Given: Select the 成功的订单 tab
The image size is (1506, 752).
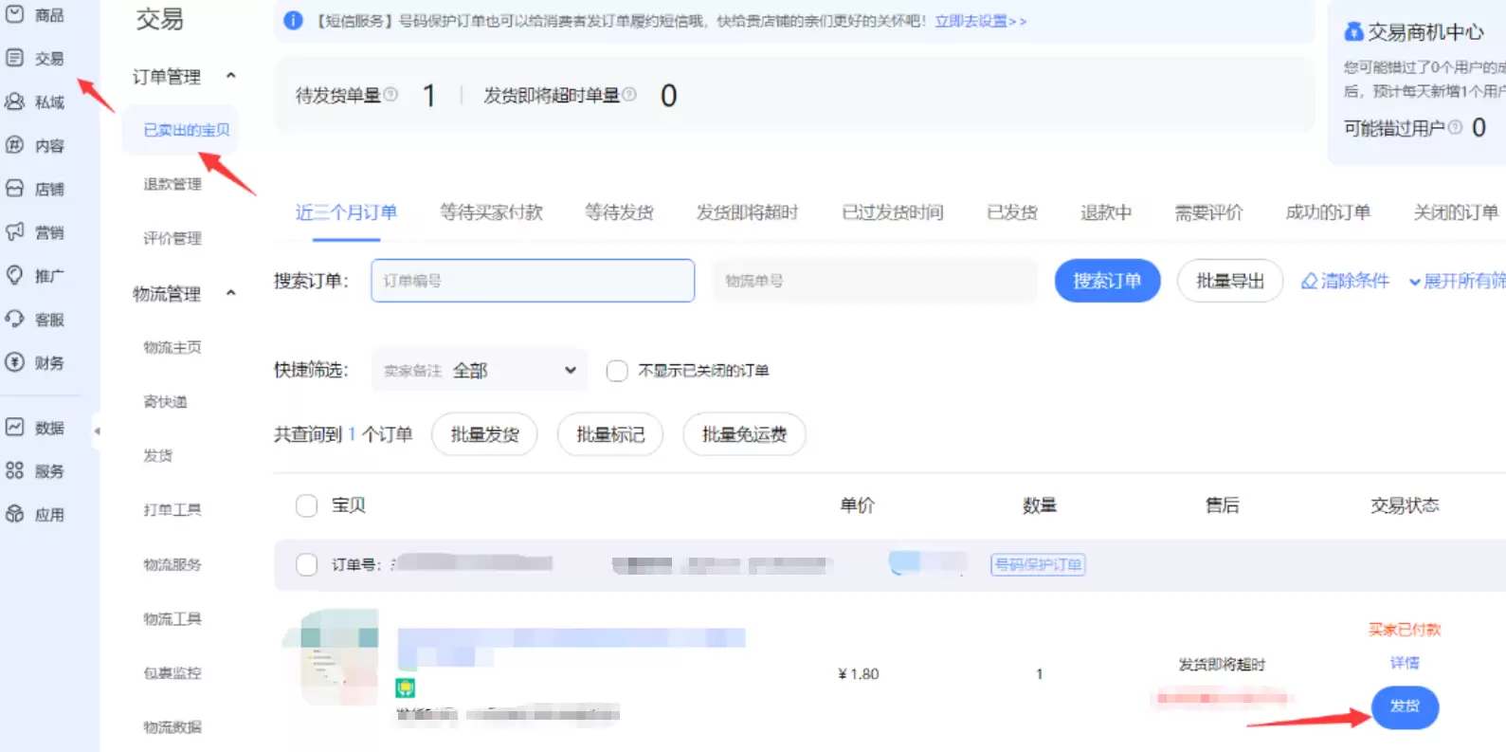Looking at the screenshot, I should (1328, 212).
